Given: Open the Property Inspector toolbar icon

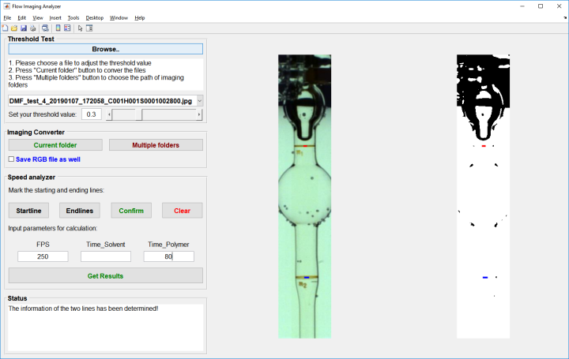Looking at the screenshot, I should click(89, 28).
